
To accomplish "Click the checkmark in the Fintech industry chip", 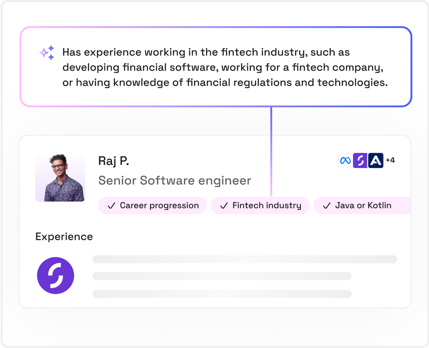I will pyautogui.click(x=224, y=206).
